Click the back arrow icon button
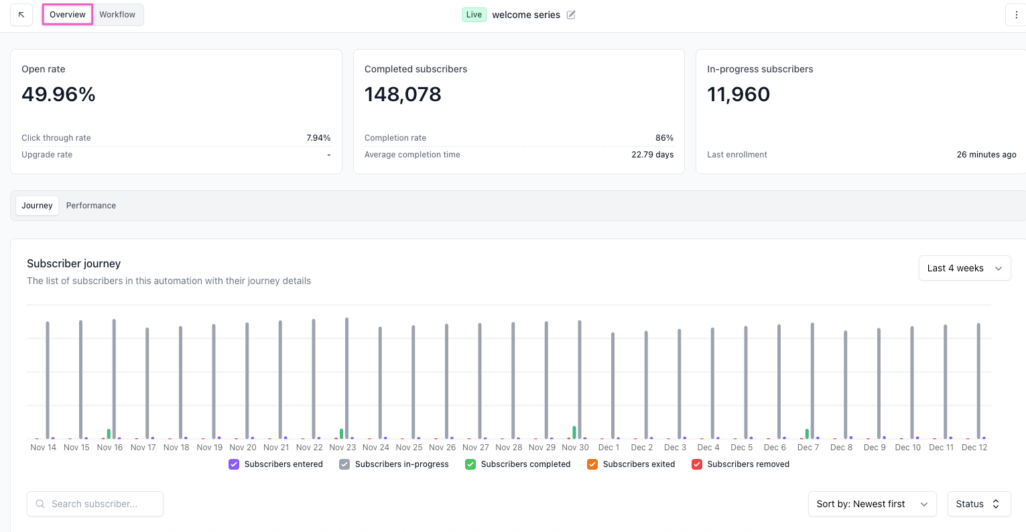The image size is (1026, 532). point(21,15)
